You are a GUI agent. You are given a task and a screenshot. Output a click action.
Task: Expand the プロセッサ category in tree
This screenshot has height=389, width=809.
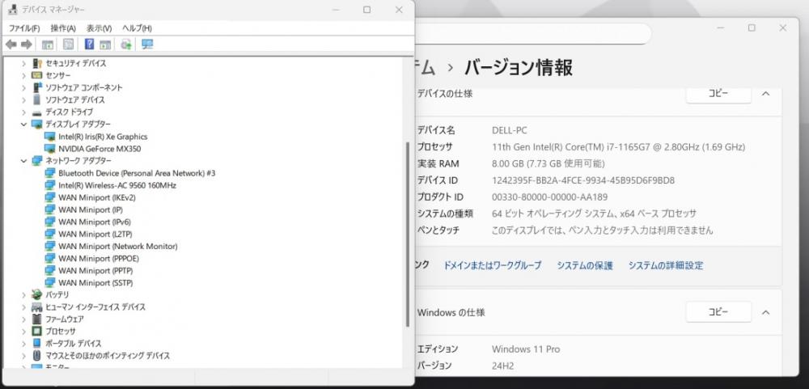[23, 332]
